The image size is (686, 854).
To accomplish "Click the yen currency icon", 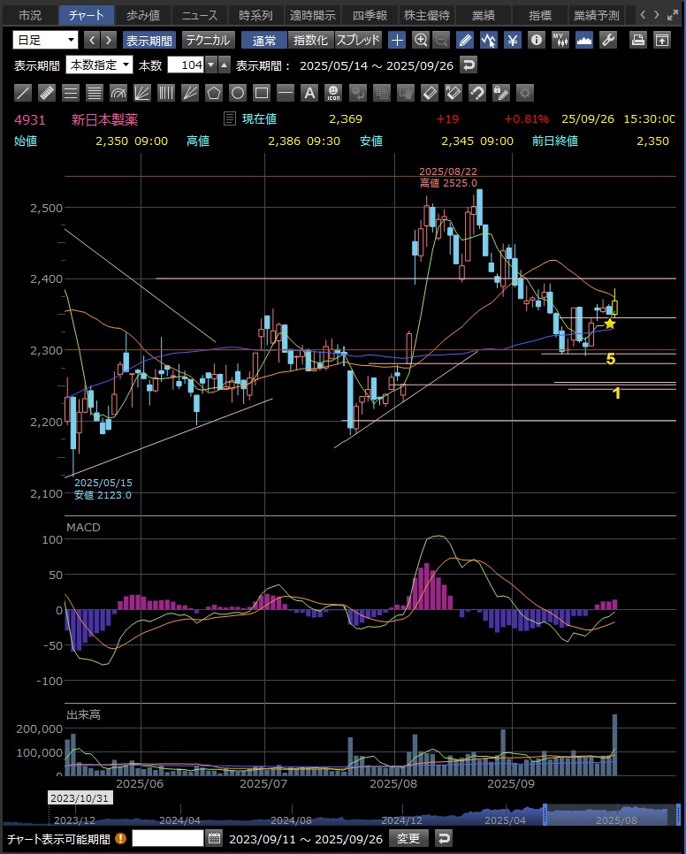I will coord(513,40).
